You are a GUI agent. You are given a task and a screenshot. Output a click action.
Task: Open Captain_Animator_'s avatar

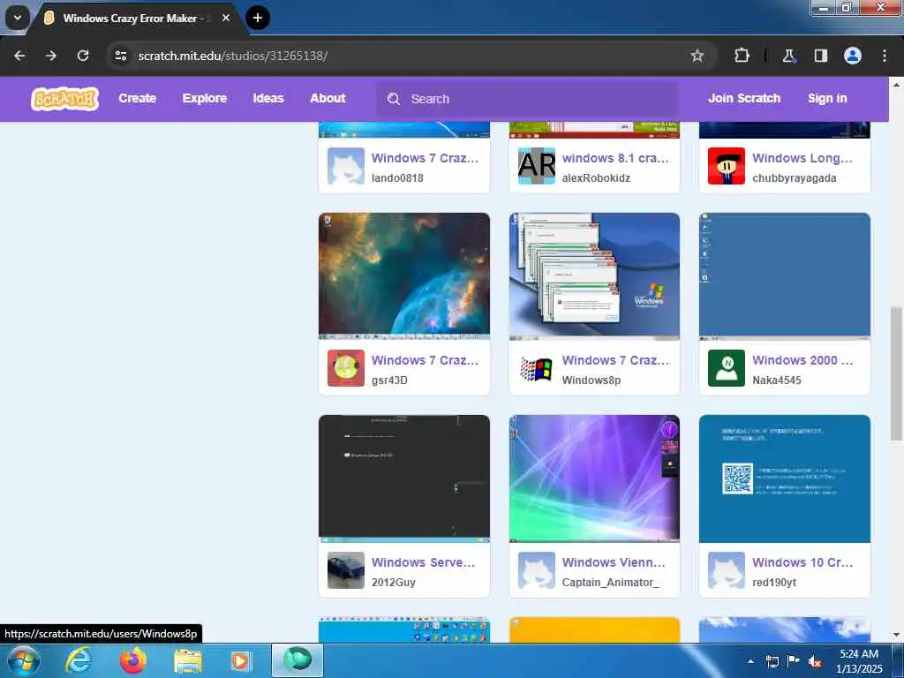(536, 570)
